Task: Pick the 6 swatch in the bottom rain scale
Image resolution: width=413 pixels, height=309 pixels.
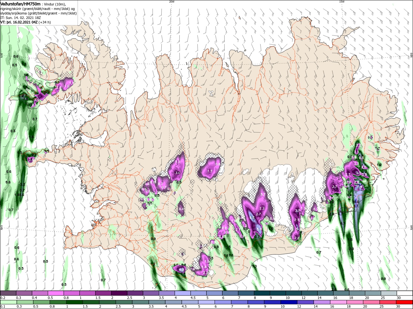Action: click(223, 302)
